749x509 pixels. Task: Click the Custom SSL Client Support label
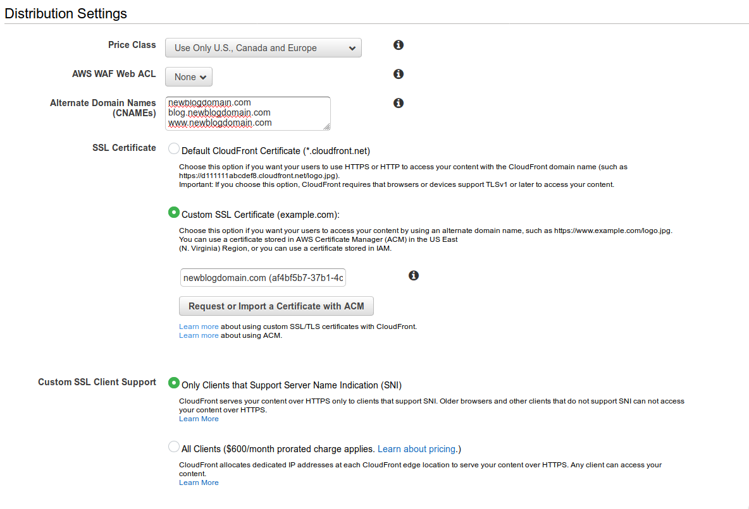tap(97, 382)
